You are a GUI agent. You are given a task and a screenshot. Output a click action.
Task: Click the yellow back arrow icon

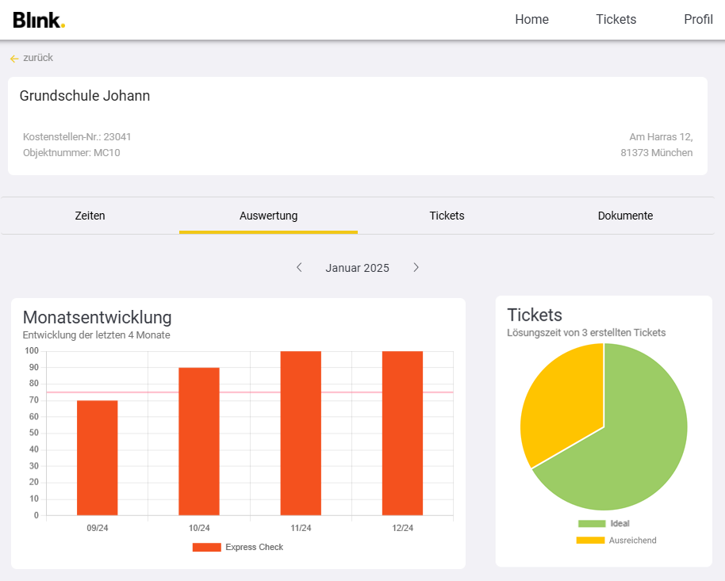[13, 59]
